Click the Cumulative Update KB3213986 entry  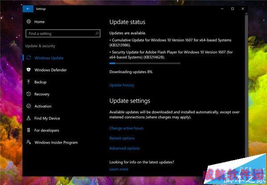(170, 43)
